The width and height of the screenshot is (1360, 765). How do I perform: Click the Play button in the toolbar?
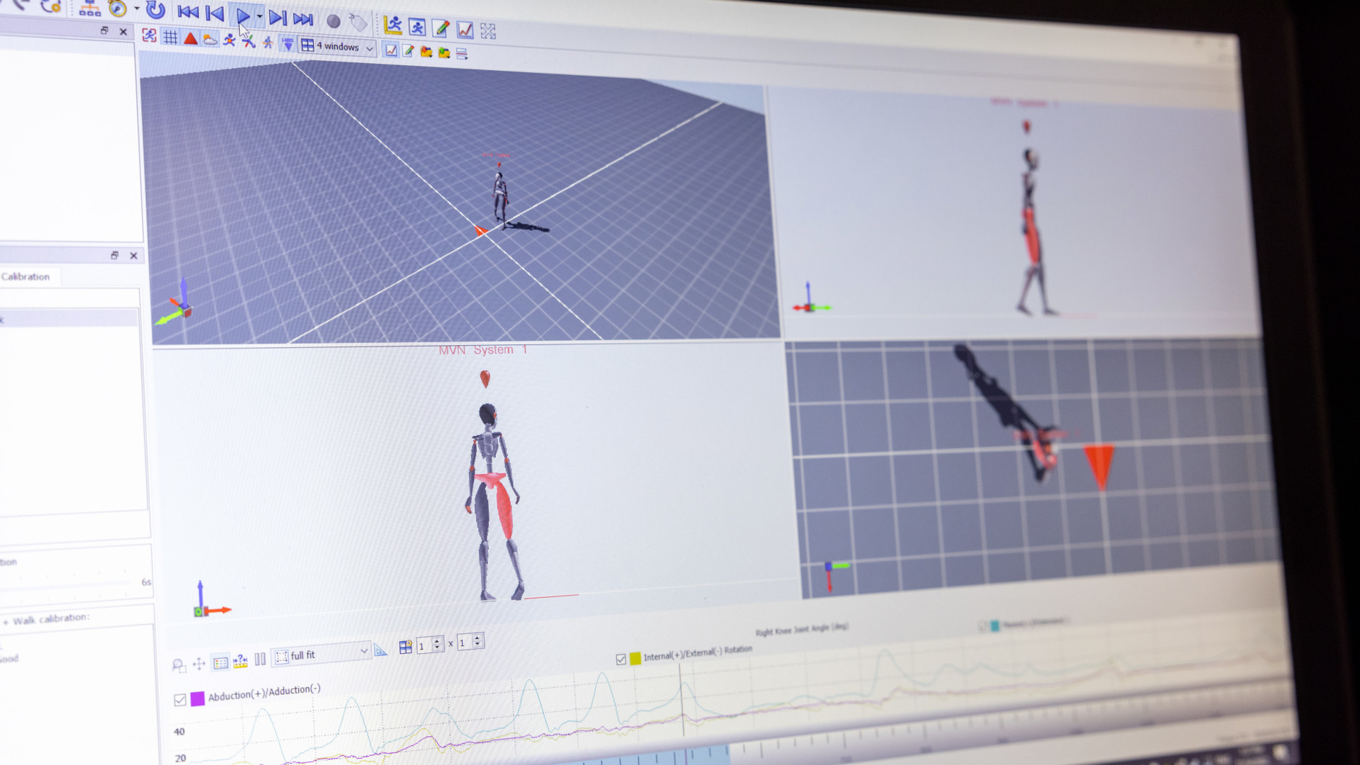click(x=242, y=14)
